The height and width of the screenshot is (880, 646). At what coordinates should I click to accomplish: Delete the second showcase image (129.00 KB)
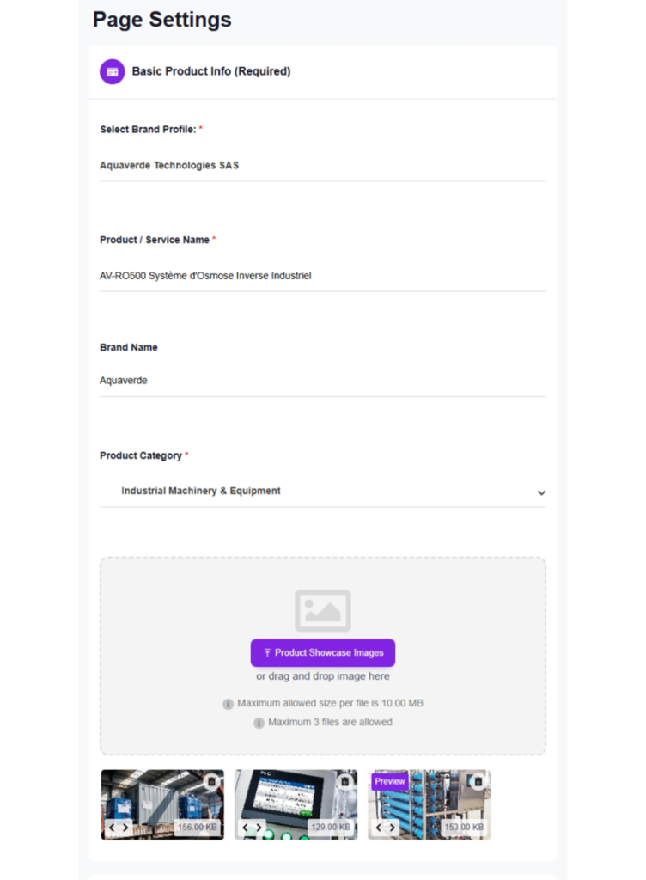pos(345,782)
